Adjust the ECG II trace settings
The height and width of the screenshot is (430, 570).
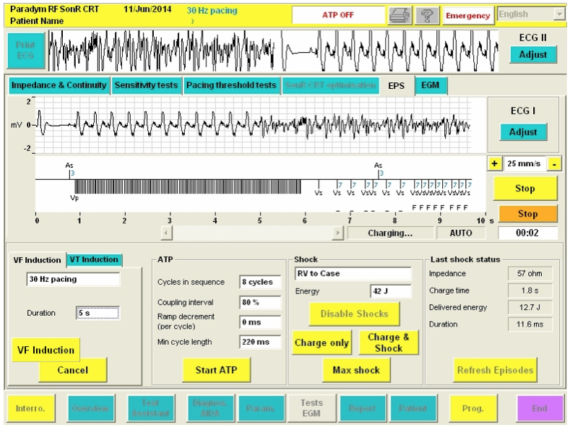pyautogui.click(x=532, y=56)
